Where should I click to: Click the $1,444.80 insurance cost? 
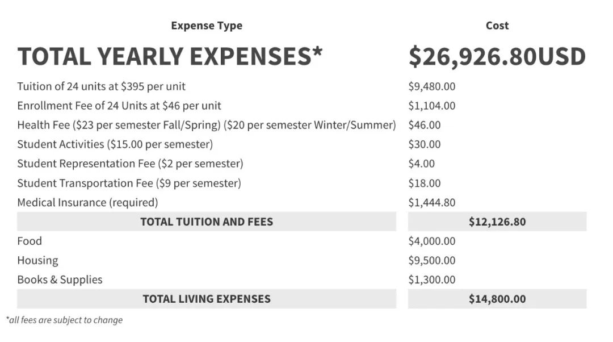click(431, 202)
